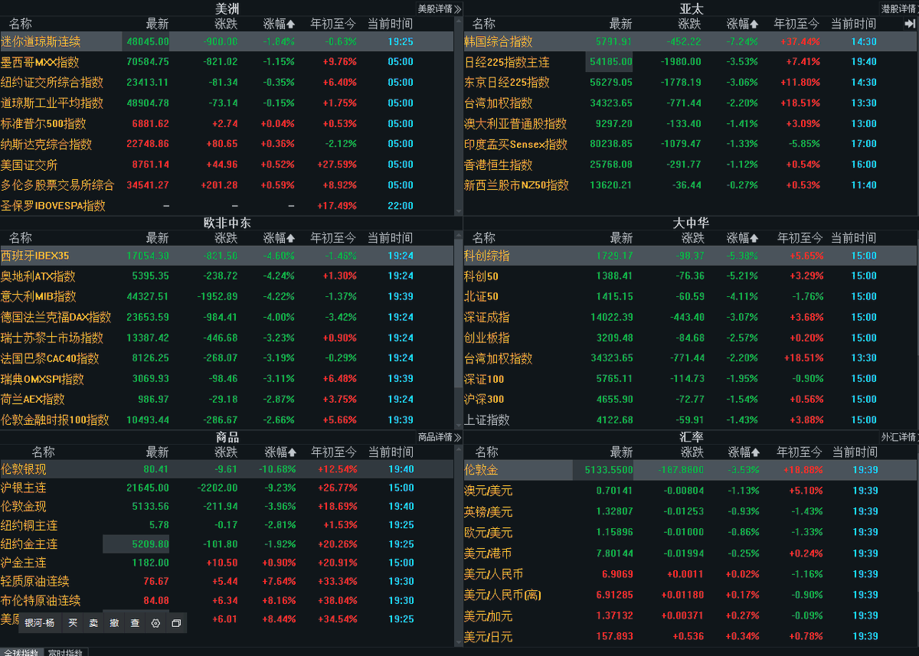Select 台湾加权指数 in 亚太 panel
919x656 pixels.
(690, 103)
